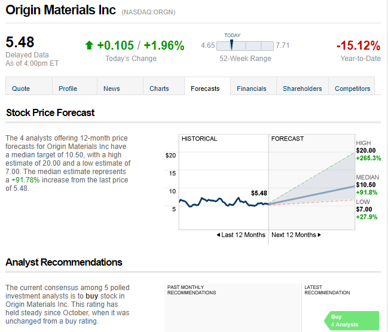
Task: Click the left arrow beside Last 12 Months
Action: point(218,234)
